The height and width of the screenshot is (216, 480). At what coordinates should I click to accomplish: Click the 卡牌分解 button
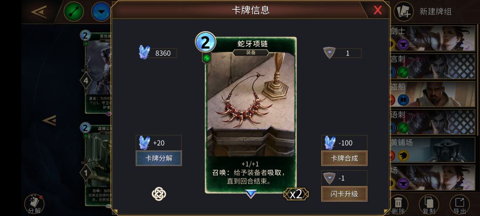(159, 158)
